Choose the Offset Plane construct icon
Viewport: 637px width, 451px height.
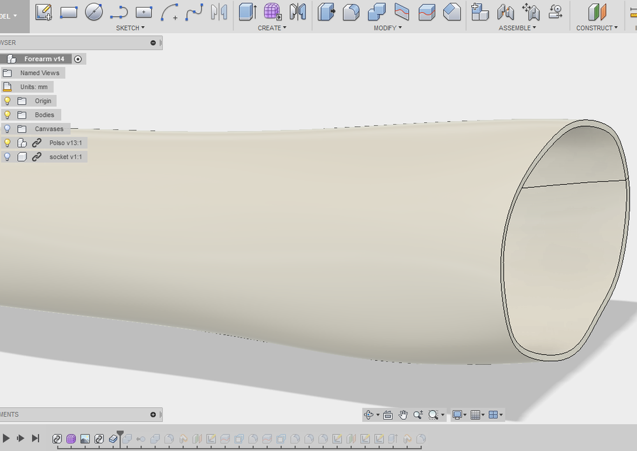pos(597,11)
